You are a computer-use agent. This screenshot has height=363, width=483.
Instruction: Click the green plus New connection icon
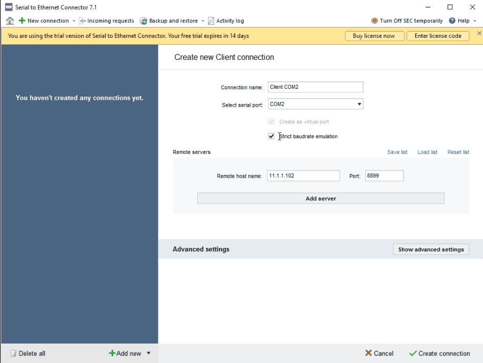point(22,20)
